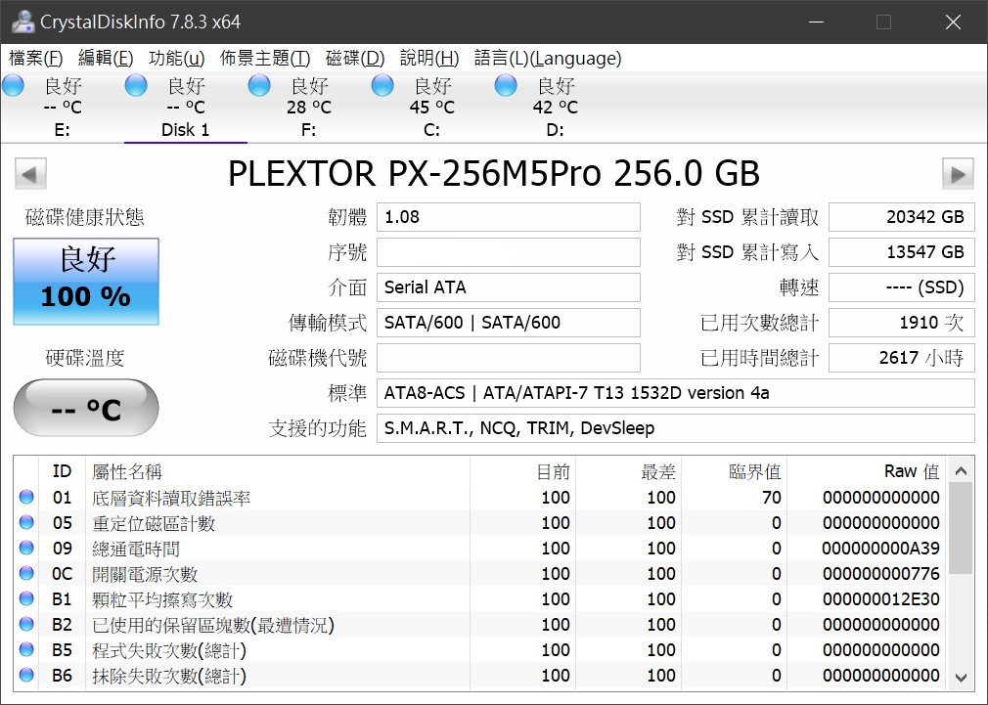Click the empty 序號 serial number field
This screenshot has width=988, height=705.
tap(509, 252)
